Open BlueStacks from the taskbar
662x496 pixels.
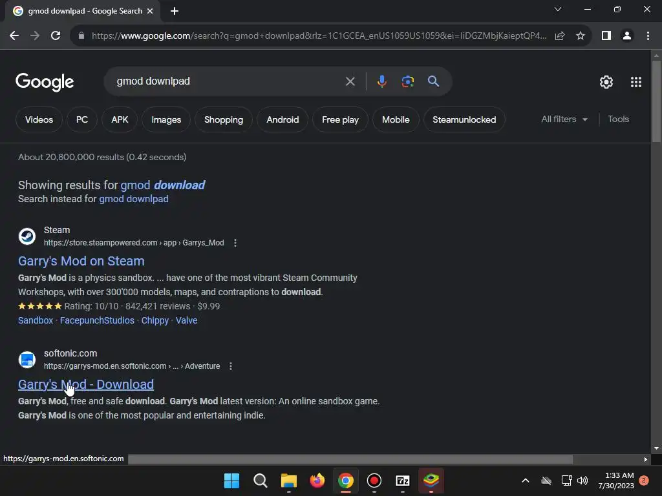[x=431, y=480]
